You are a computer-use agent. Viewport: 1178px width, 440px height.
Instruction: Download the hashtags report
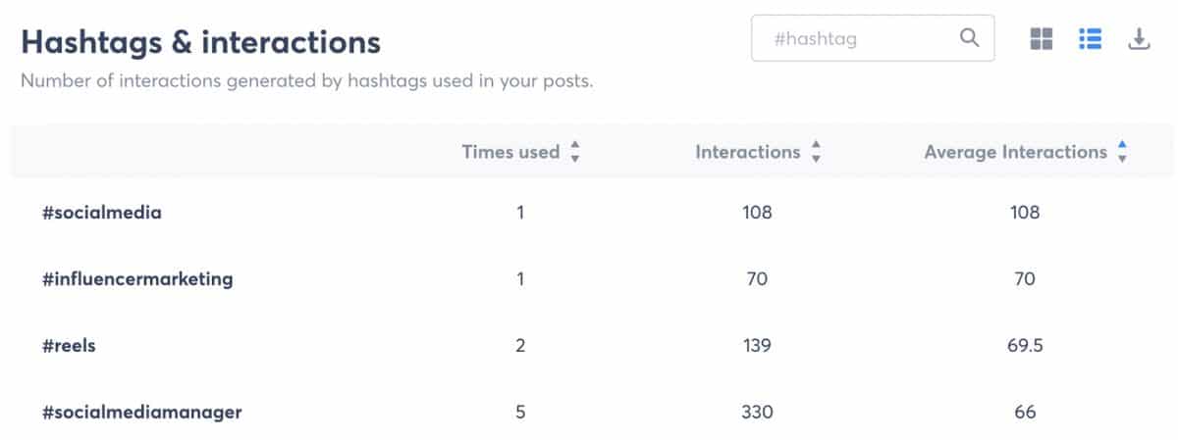pos(1139,39)
